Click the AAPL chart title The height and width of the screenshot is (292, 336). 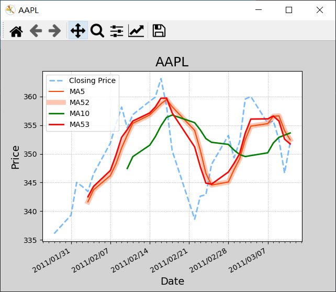click(x=172, y=62)
